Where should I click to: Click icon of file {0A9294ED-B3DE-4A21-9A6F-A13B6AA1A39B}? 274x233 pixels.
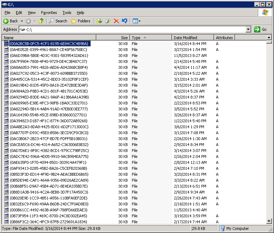[x=6, y=97]
